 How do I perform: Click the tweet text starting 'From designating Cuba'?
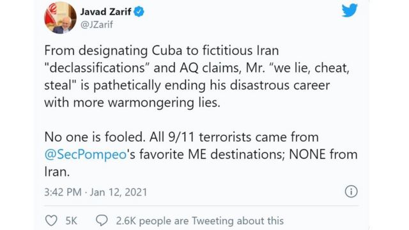(x=196, y=77)
